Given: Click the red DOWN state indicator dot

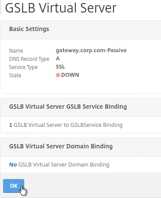Looking at the screenshot, I should [x=58, y=75].
